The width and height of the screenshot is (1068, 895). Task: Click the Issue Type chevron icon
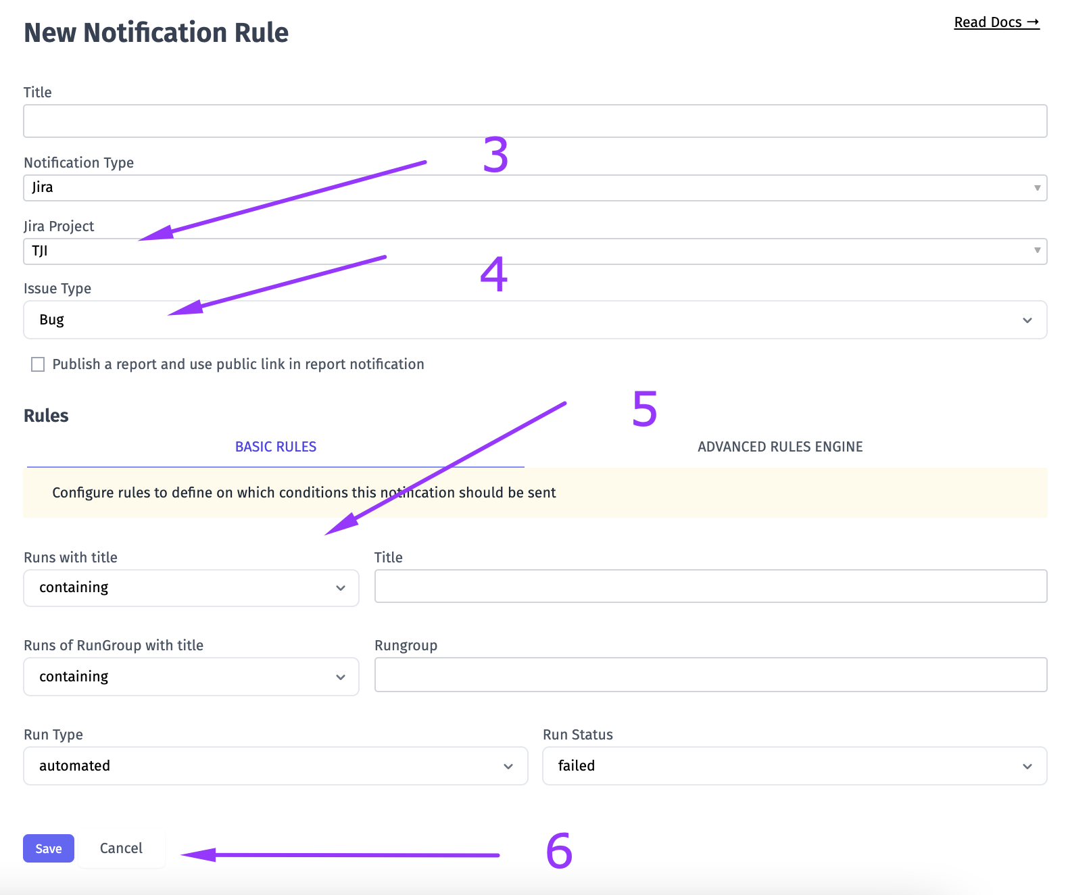[1027, 320]
